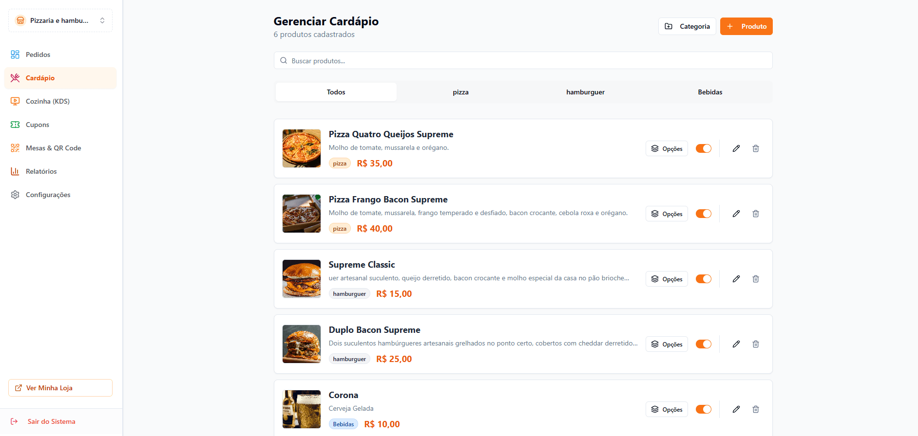Viewport: 918px width, 436px height.
Task: Click the pencil edit icon for Pizza Quatro Queijos Supreme
Action: 736,148
